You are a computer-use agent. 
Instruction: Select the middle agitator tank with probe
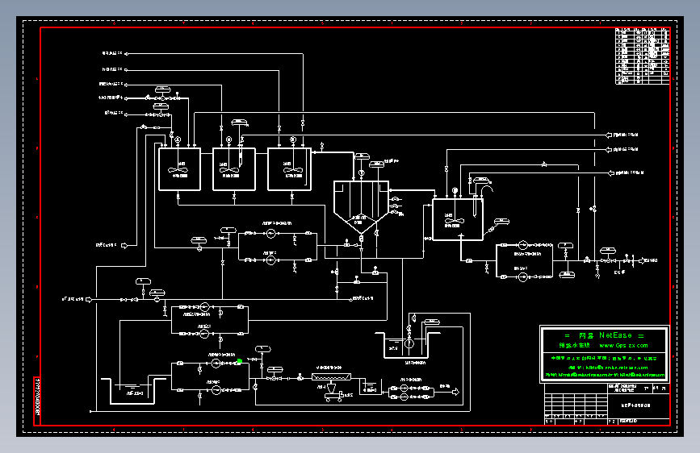[234, 169]
